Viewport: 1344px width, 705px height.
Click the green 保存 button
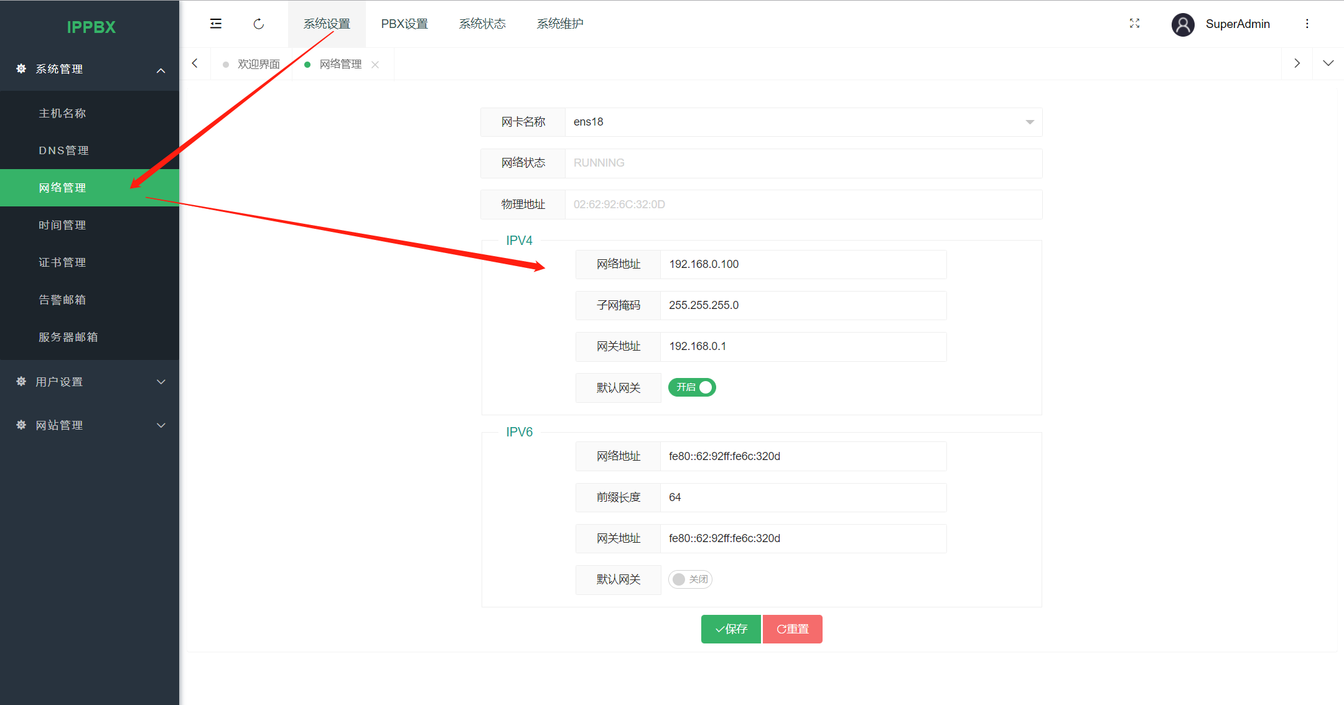coord(730,629)
